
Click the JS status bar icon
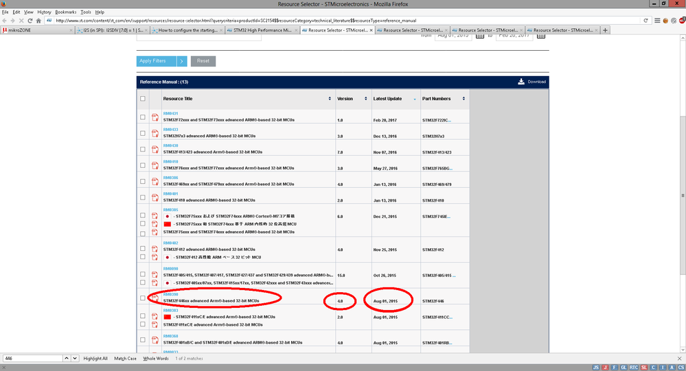click(596, 368)
